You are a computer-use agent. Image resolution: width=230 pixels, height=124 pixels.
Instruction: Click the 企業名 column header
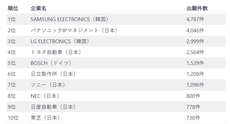38,8
